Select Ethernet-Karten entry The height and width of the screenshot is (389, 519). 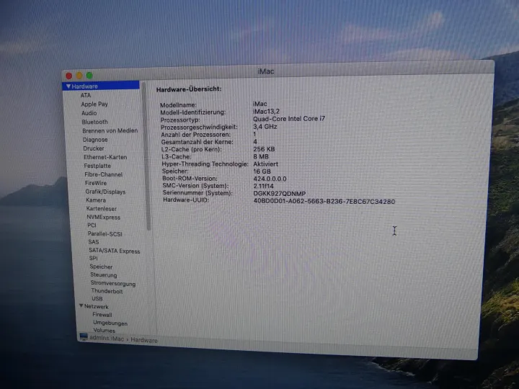pos(105,157)
